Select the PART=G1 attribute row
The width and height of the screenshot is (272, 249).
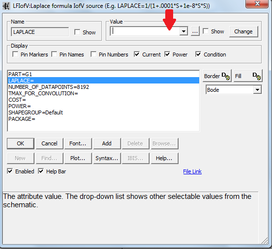[104, 74]
